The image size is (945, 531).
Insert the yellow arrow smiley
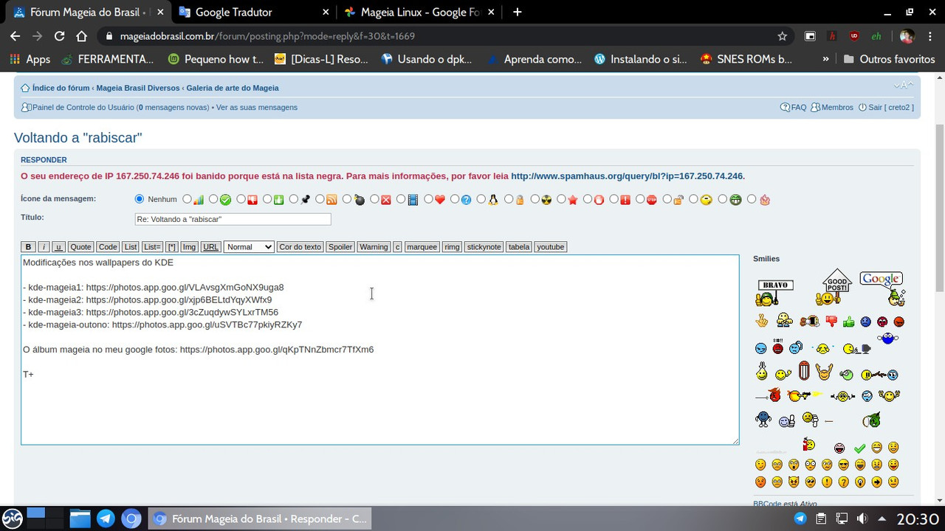point(876,482)
